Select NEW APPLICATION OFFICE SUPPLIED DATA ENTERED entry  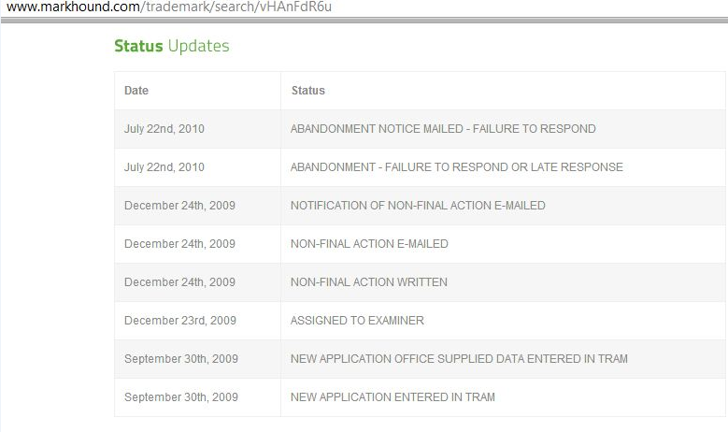coord(459,359)
